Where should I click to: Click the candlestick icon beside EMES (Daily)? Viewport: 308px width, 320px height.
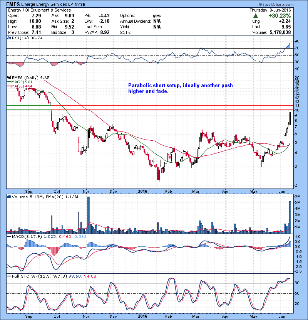(9, 77)
